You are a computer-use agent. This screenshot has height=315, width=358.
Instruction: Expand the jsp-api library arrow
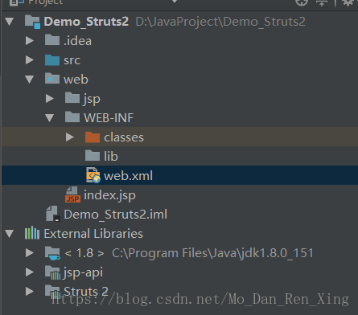(x=30, y=272)
